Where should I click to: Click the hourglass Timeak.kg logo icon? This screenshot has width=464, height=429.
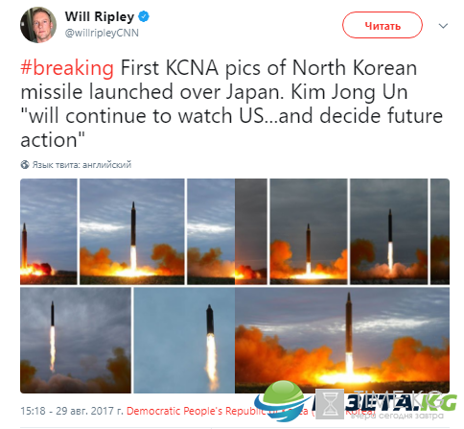(330, 404)
